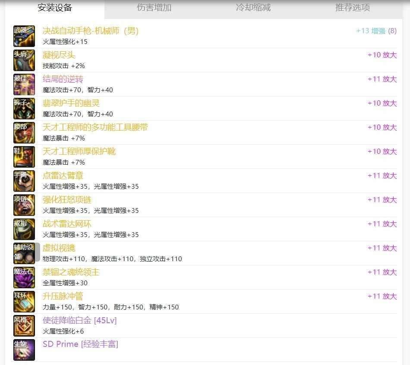Click +10 放大 on the 多功能工具腰带 row
This screenshot has width=410, height=365.
(382, 127)
